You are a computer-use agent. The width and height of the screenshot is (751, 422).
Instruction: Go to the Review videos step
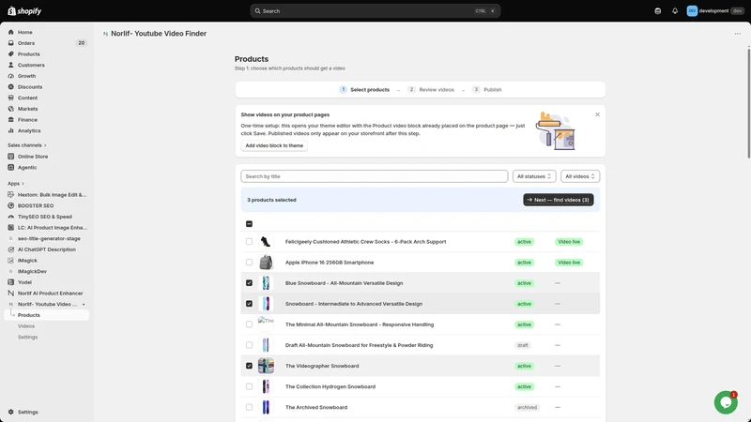431,89
